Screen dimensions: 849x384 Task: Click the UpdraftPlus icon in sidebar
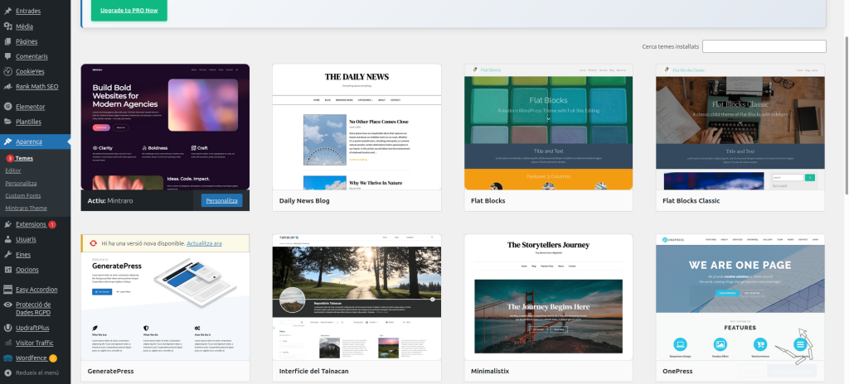[7, 328]
